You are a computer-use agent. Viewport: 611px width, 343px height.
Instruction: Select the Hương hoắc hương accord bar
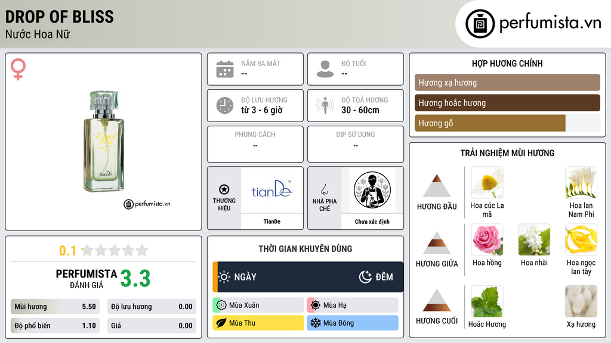(507, 102)
